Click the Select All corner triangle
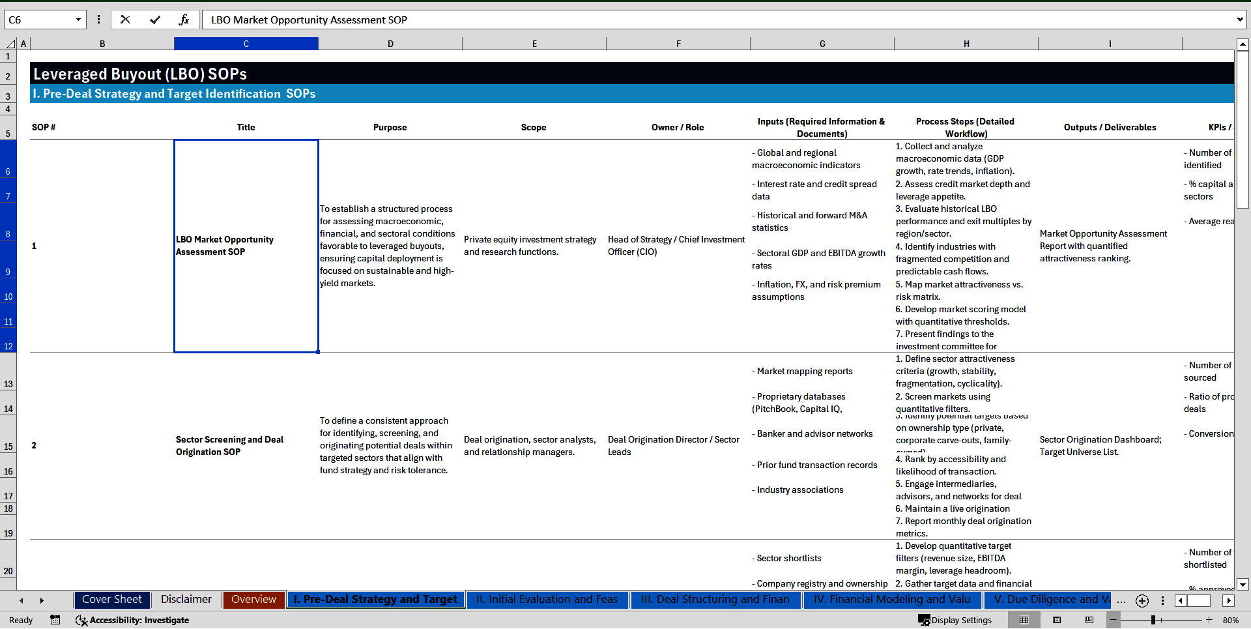1251x629 pixels. coord(10,44)
